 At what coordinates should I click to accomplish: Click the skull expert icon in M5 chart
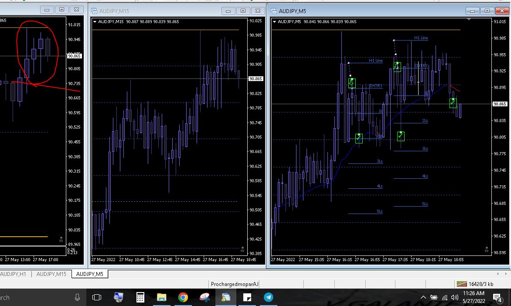click(487, 250)
